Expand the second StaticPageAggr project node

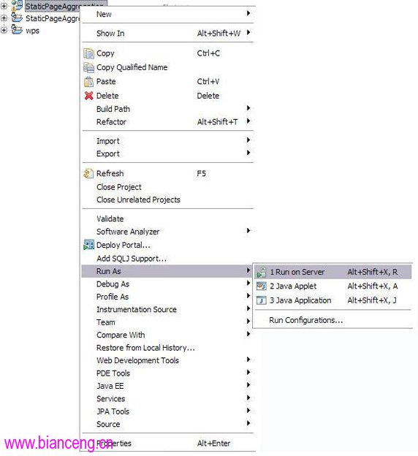pos(4,18)
